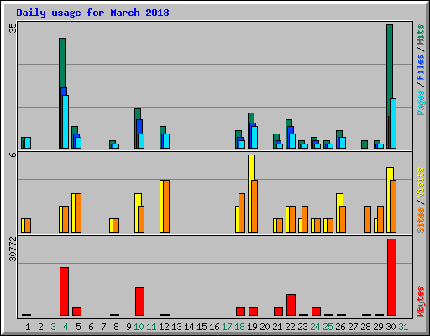Screen dimensions: 430x336
Task: Select the cyan "Pages" legend label
Action: click(420, 102)
